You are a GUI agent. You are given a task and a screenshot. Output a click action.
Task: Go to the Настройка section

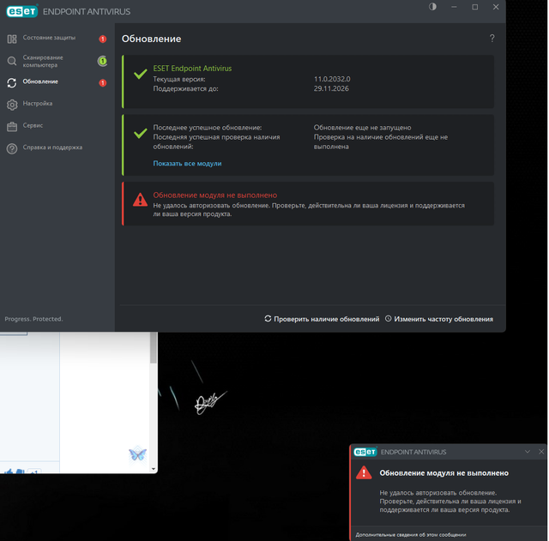[x=38, y=104]
